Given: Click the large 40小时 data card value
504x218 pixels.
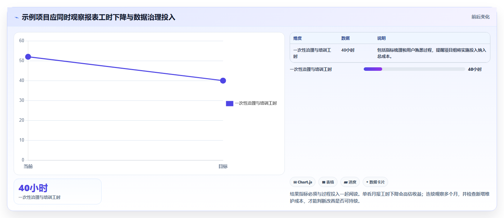Looking at the screenshot, I should [x=33, y=188].
